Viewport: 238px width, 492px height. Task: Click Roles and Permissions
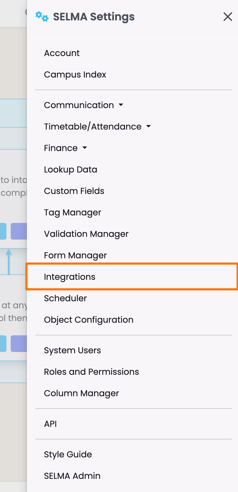[x=91, y=372]
